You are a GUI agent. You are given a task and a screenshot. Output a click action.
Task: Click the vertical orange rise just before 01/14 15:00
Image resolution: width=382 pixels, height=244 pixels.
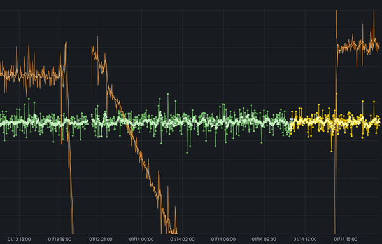(x=336, y=121)
